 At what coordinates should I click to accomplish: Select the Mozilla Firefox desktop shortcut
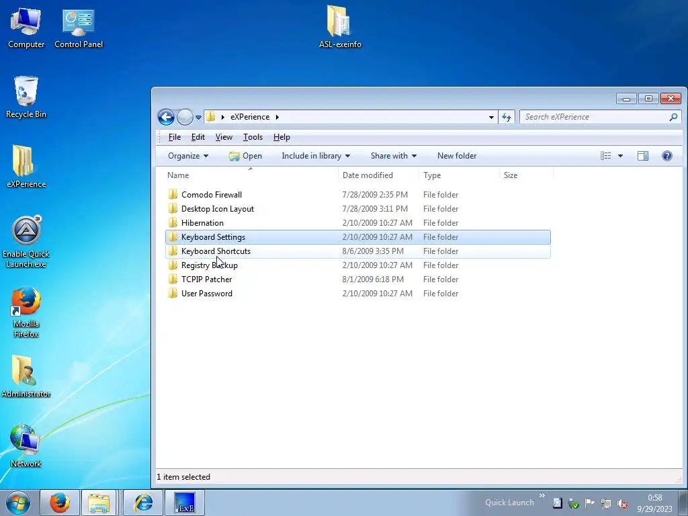pos(26,312)
